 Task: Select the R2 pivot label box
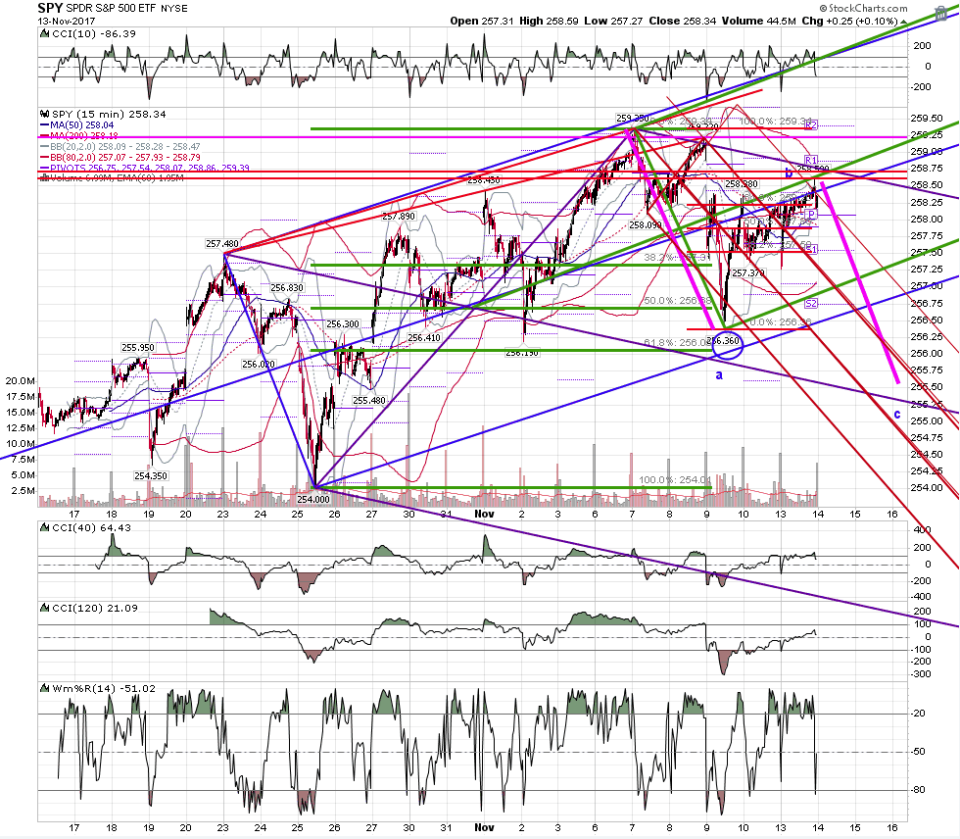pyautogui.click(x=811, y=124)
